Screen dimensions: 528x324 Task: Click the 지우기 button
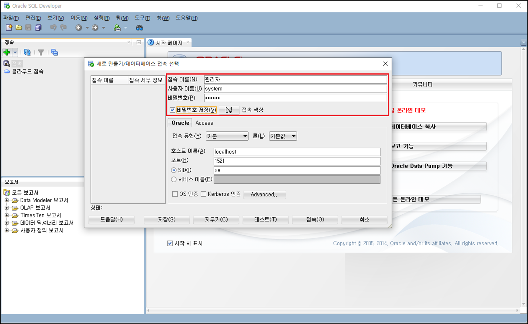(216, 220)
